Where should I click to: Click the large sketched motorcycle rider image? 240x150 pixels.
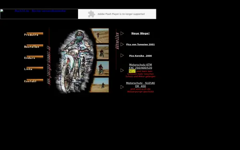74,61
